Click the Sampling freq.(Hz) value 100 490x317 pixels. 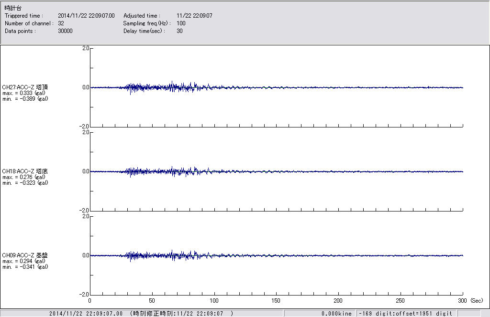[181, 23]
